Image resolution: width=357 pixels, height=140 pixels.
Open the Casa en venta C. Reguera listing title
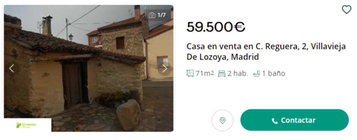point(266,52)
